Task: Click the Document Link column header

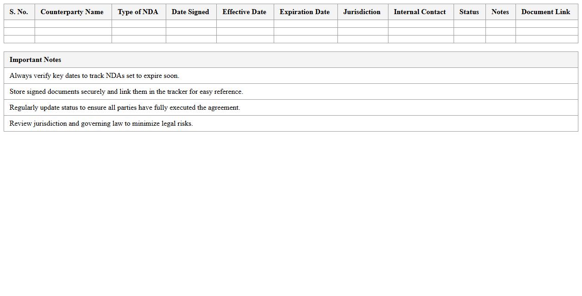Action: 546,12
